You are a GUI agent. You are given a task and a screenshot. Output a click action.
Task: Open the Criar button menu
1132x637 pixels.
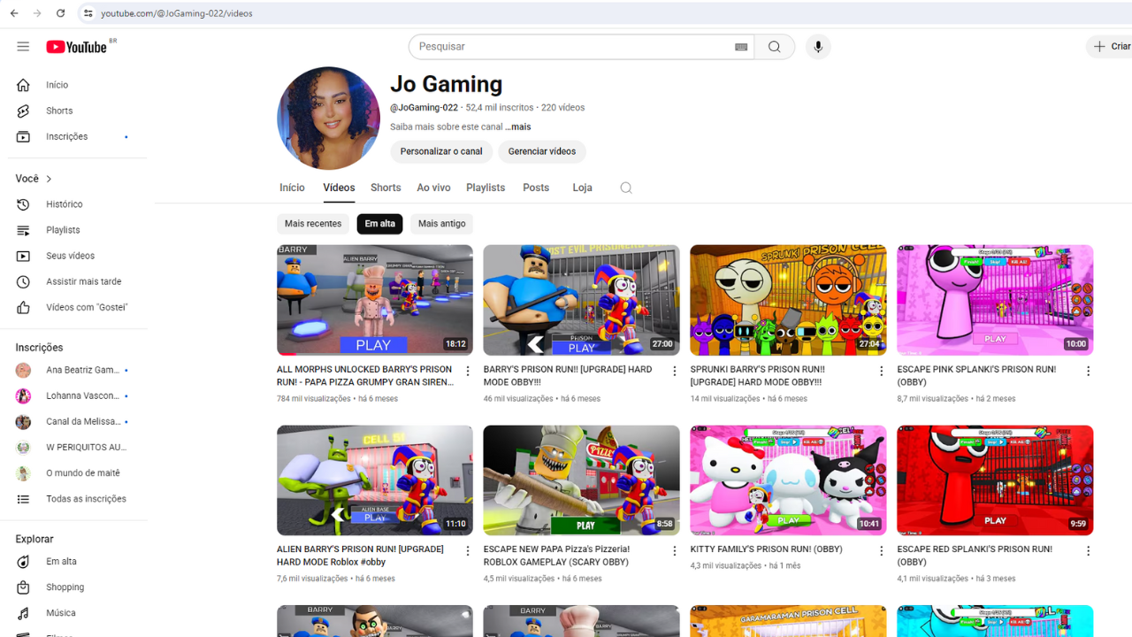[1110, 47]
